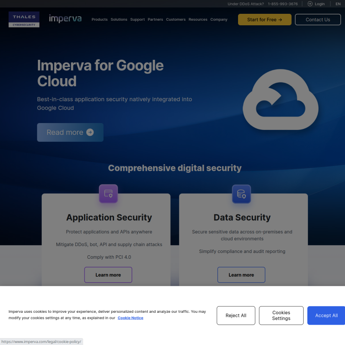Click the Imperva logo
345x345 pixels.
(65, 19)
